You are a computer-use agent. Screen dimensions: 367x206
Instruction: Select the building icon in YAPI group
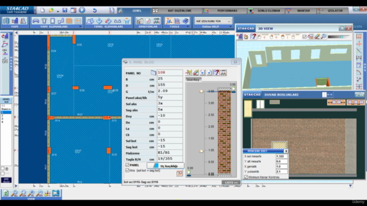pyautogui.click(x=6, y=21)
